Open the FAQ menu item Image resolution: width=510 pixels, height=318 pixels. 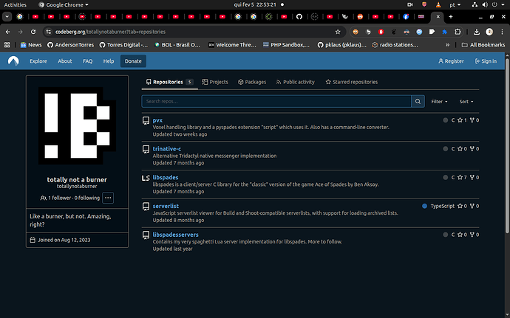[87, 61]
